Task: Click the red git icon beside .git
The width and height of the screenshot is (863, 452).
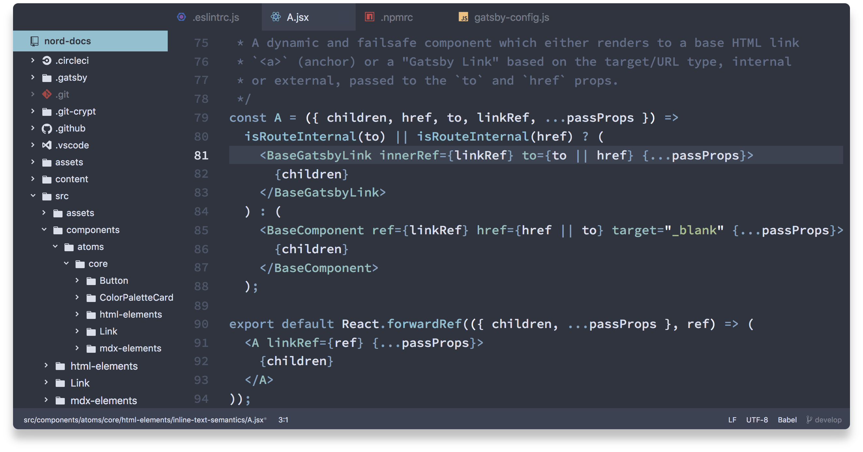Action: click(x=47, y=94)
